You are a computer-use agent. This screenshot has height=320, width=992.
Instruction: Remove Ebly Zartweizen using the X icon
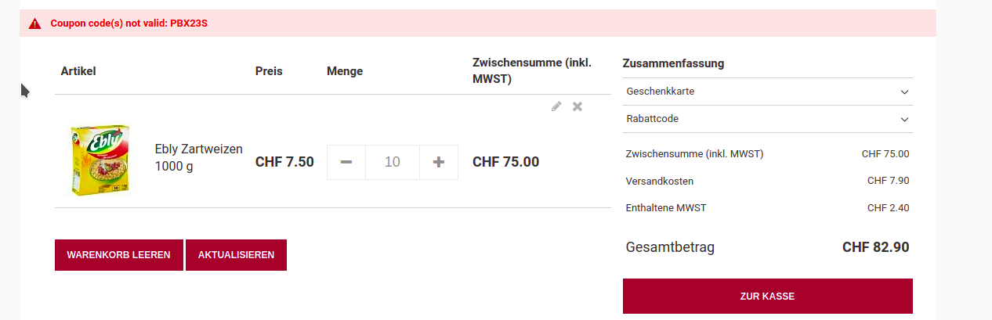(577, 106)
